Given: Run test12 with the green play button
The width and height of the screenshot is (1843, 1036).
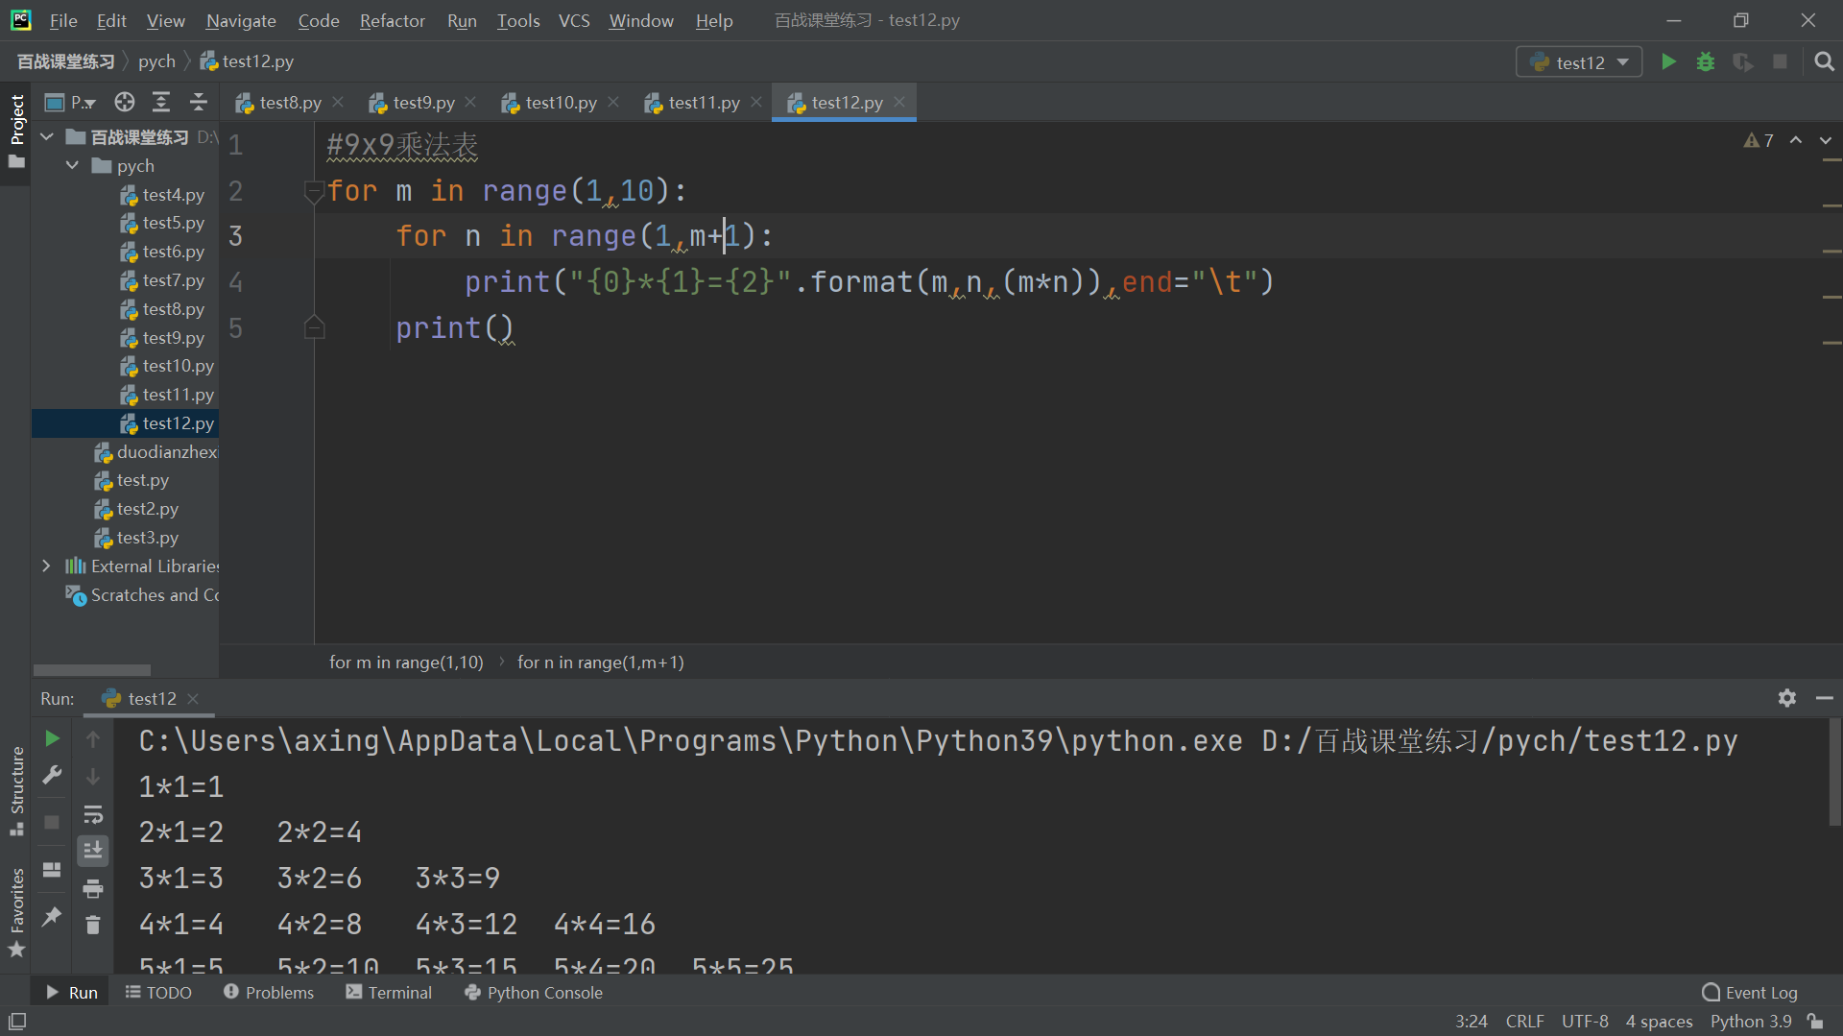Looking at the screenshot, I should point(1668,62).
